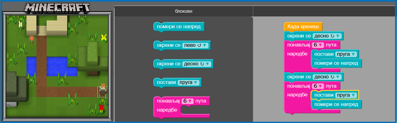Select the orange 'Када кренеш' start block

[x=303, y=27]
